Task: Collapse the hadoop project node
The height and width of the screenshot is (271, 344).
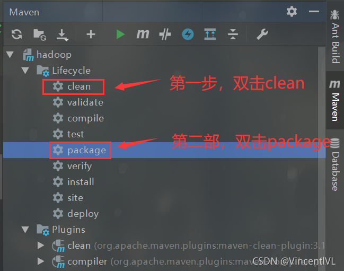Action: (10, 55)
